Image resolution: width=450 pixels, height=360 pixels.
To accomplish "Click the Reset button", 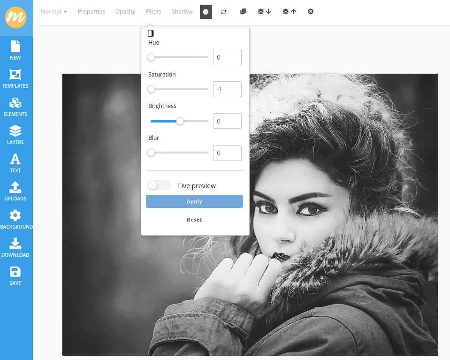I will (x=194, y=220).
